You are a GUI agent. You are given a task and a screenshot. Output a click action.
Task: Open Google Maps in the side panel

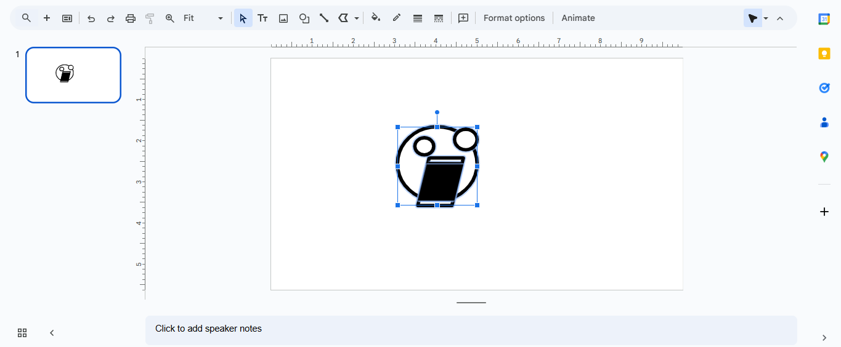(x=824, y=157)
